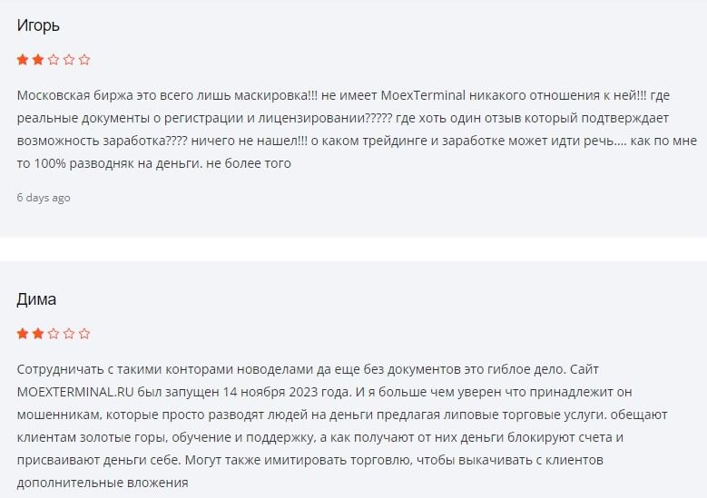Click the fourth empty star in Игорь's rating

tap(69, 60)
